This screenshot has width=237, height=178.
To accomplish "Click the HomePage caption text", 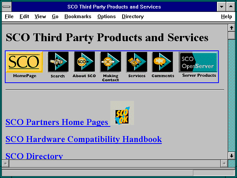I will pyautogui.click(x=25, y=76).
